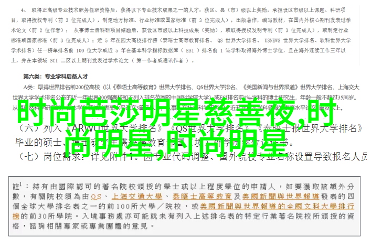Open the QS link in footnote
This screenshot has height=248, width=372.
[96, 197]
